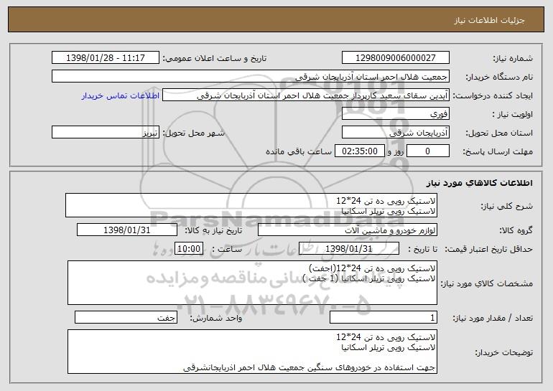Click the remaining time field 02:35:00
The image size is (553, 391).
(359, 151)
